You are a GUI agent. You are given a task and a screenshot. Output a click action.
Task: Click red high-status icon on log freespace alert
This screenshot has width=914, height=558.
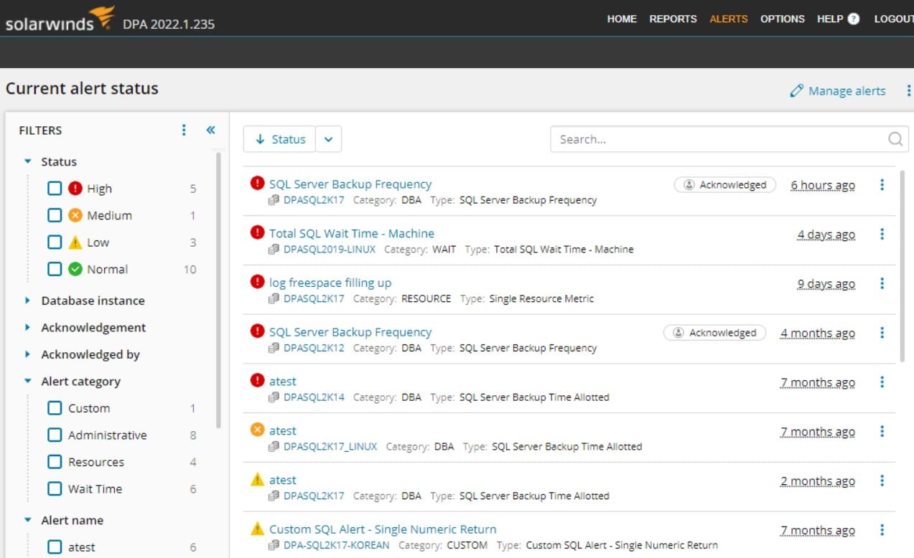[x=257, y=282]
